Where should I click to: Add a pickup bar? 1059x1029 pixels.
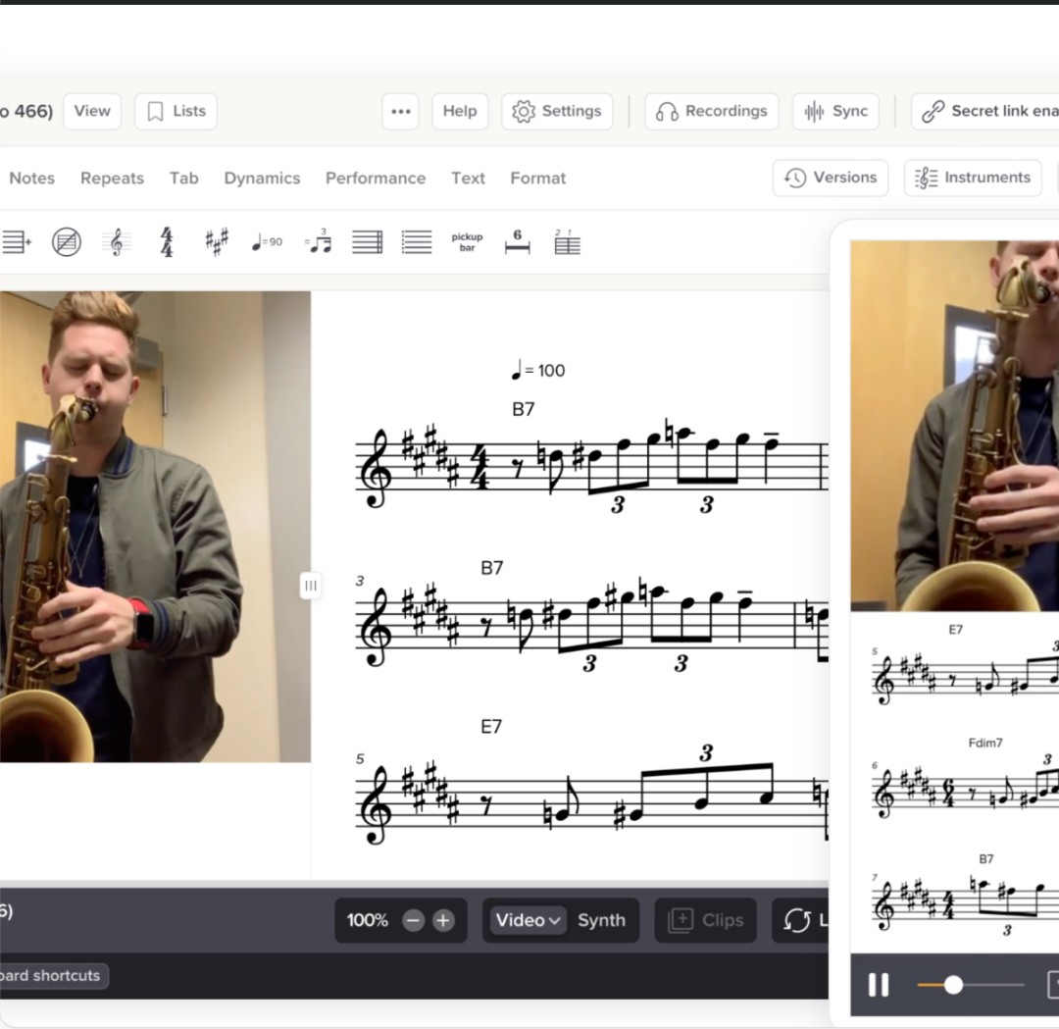pyautogui.click(x=467, y=241)
